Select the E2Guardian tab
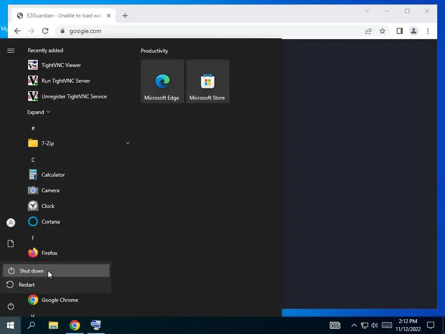 63,16
